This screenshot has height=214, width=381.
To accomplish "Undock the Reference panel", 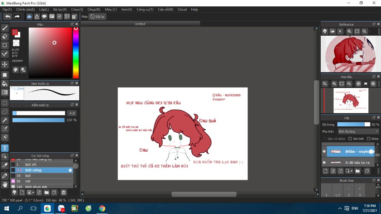I will pos(374,24).
